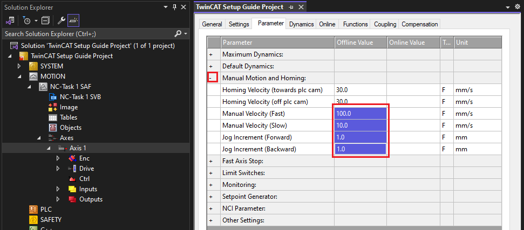The image size is (524, 230).
Task: Pin the TwinCAT Setup Guide Project document tab
Action: click(x=291, y=7)
